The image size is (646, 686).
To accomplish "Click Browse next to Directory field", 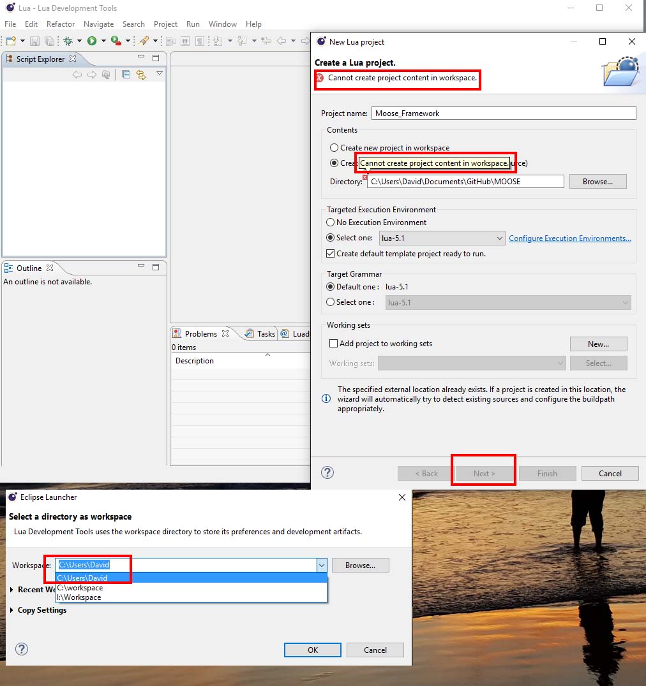I will pos(598,182).
